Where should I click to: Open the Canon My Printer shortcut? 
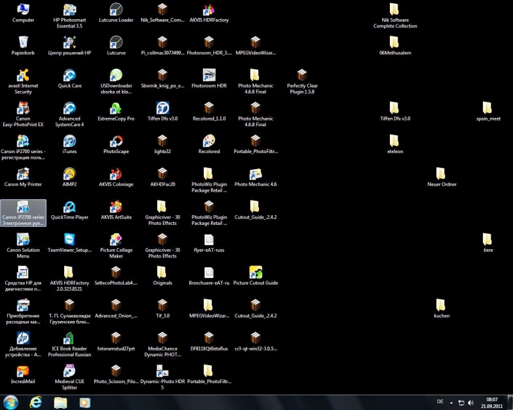[23, 174]
